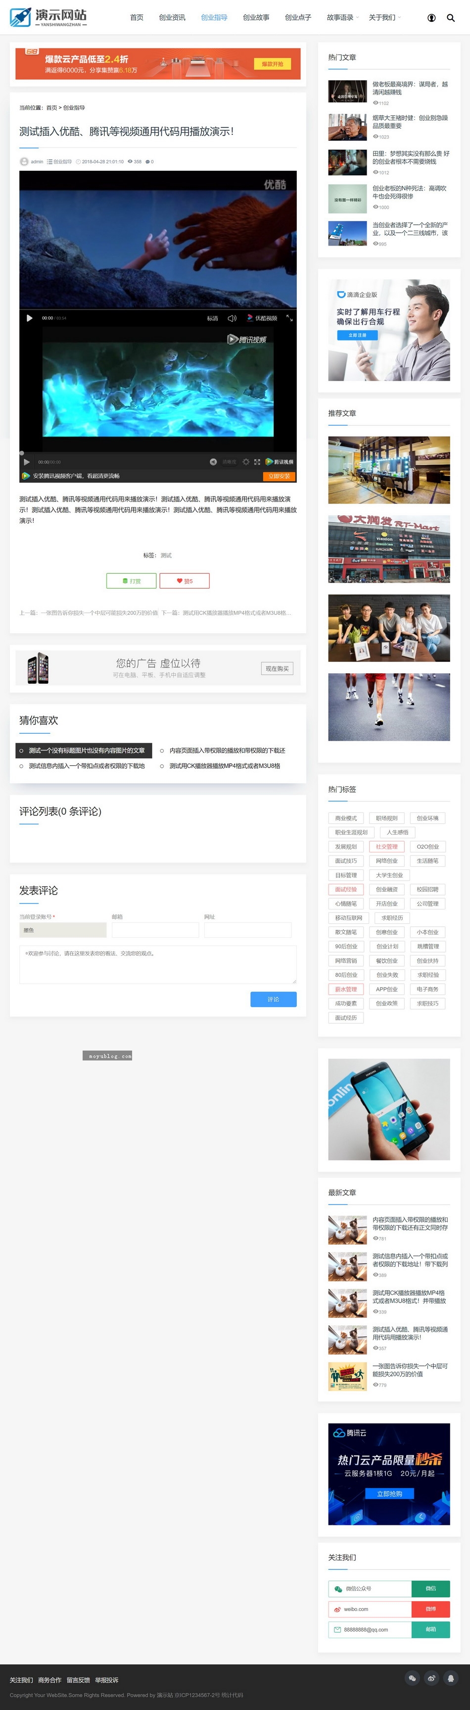Click Youku player volume icon
The width and height of the screenshot is (470, 1710).
point(232,319)
